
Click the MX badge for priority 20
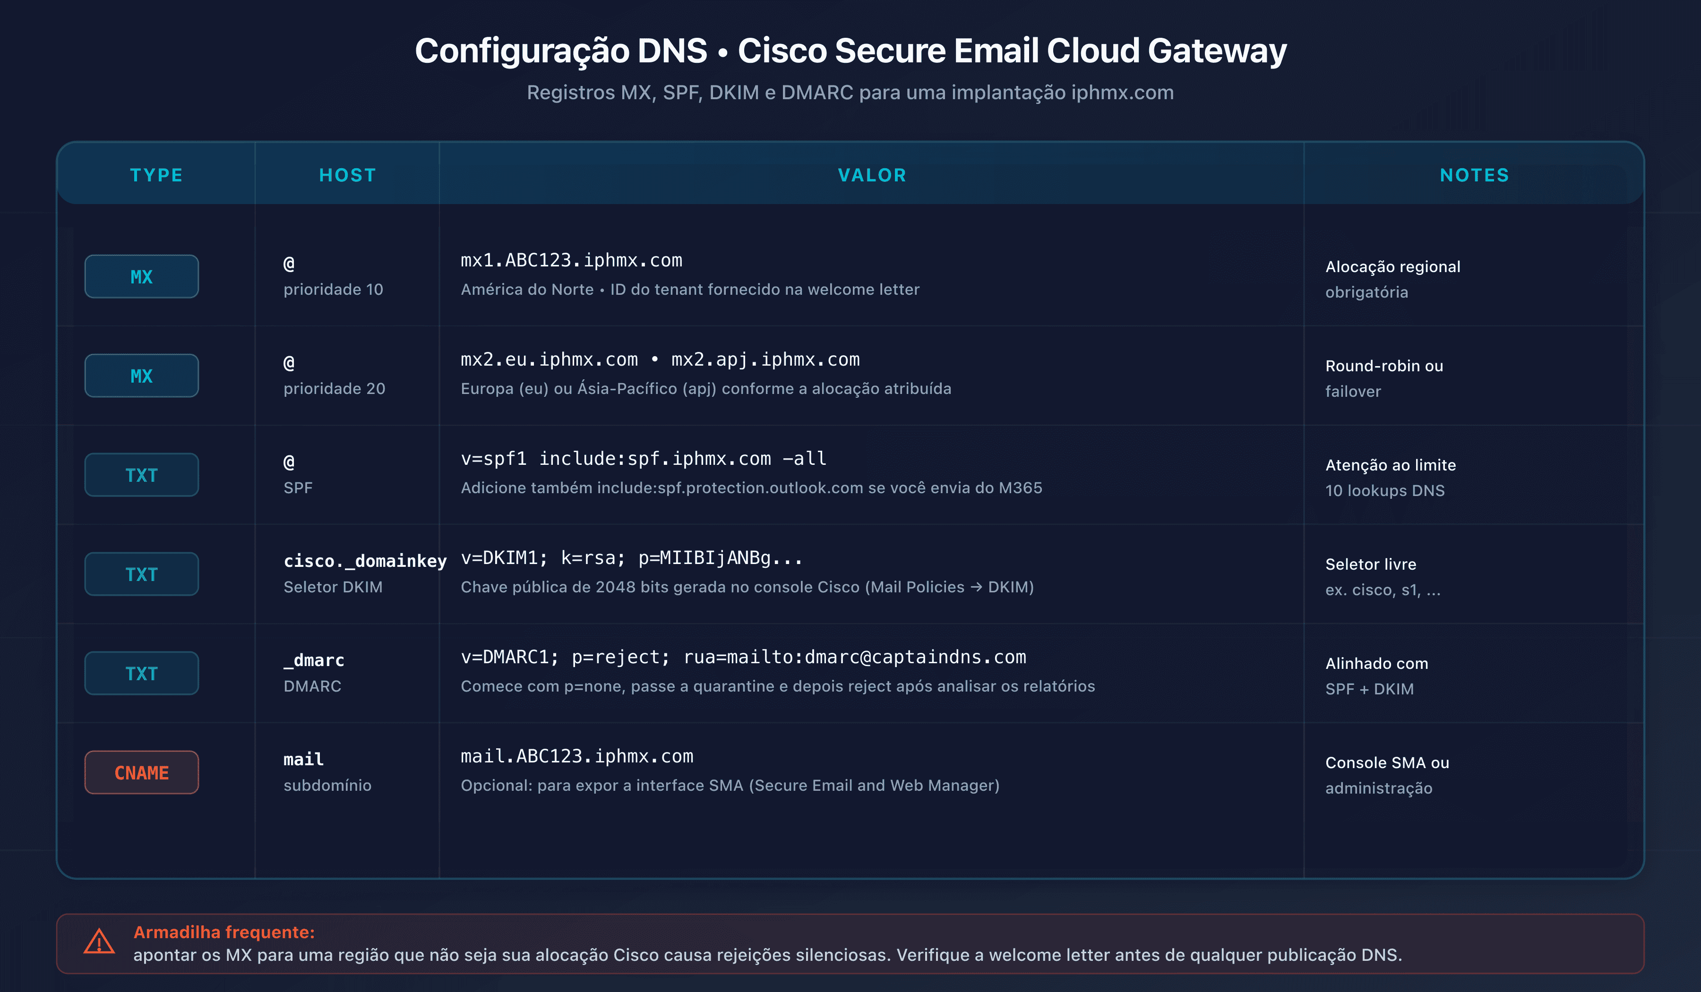(142, 376)
